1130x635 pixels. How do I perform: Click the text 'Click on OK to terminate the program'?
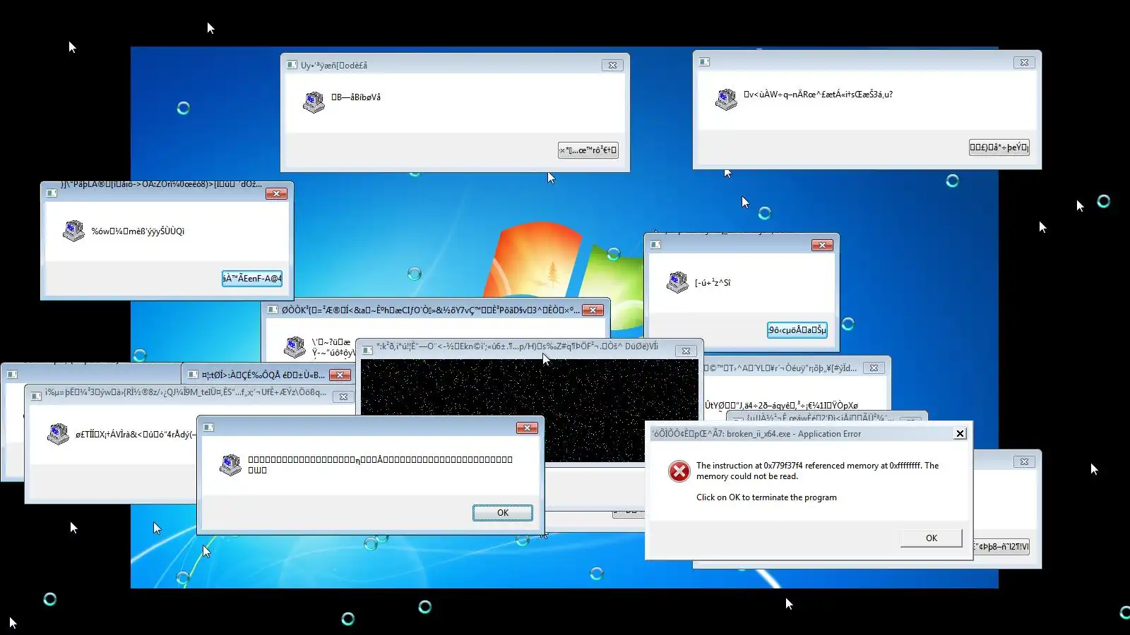tap(766, 497)
